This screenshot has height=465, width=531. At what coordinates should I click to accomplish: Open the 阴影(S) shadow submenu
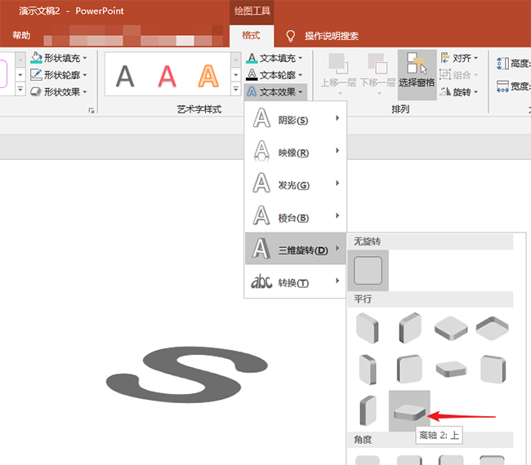(x=295, y=119)
